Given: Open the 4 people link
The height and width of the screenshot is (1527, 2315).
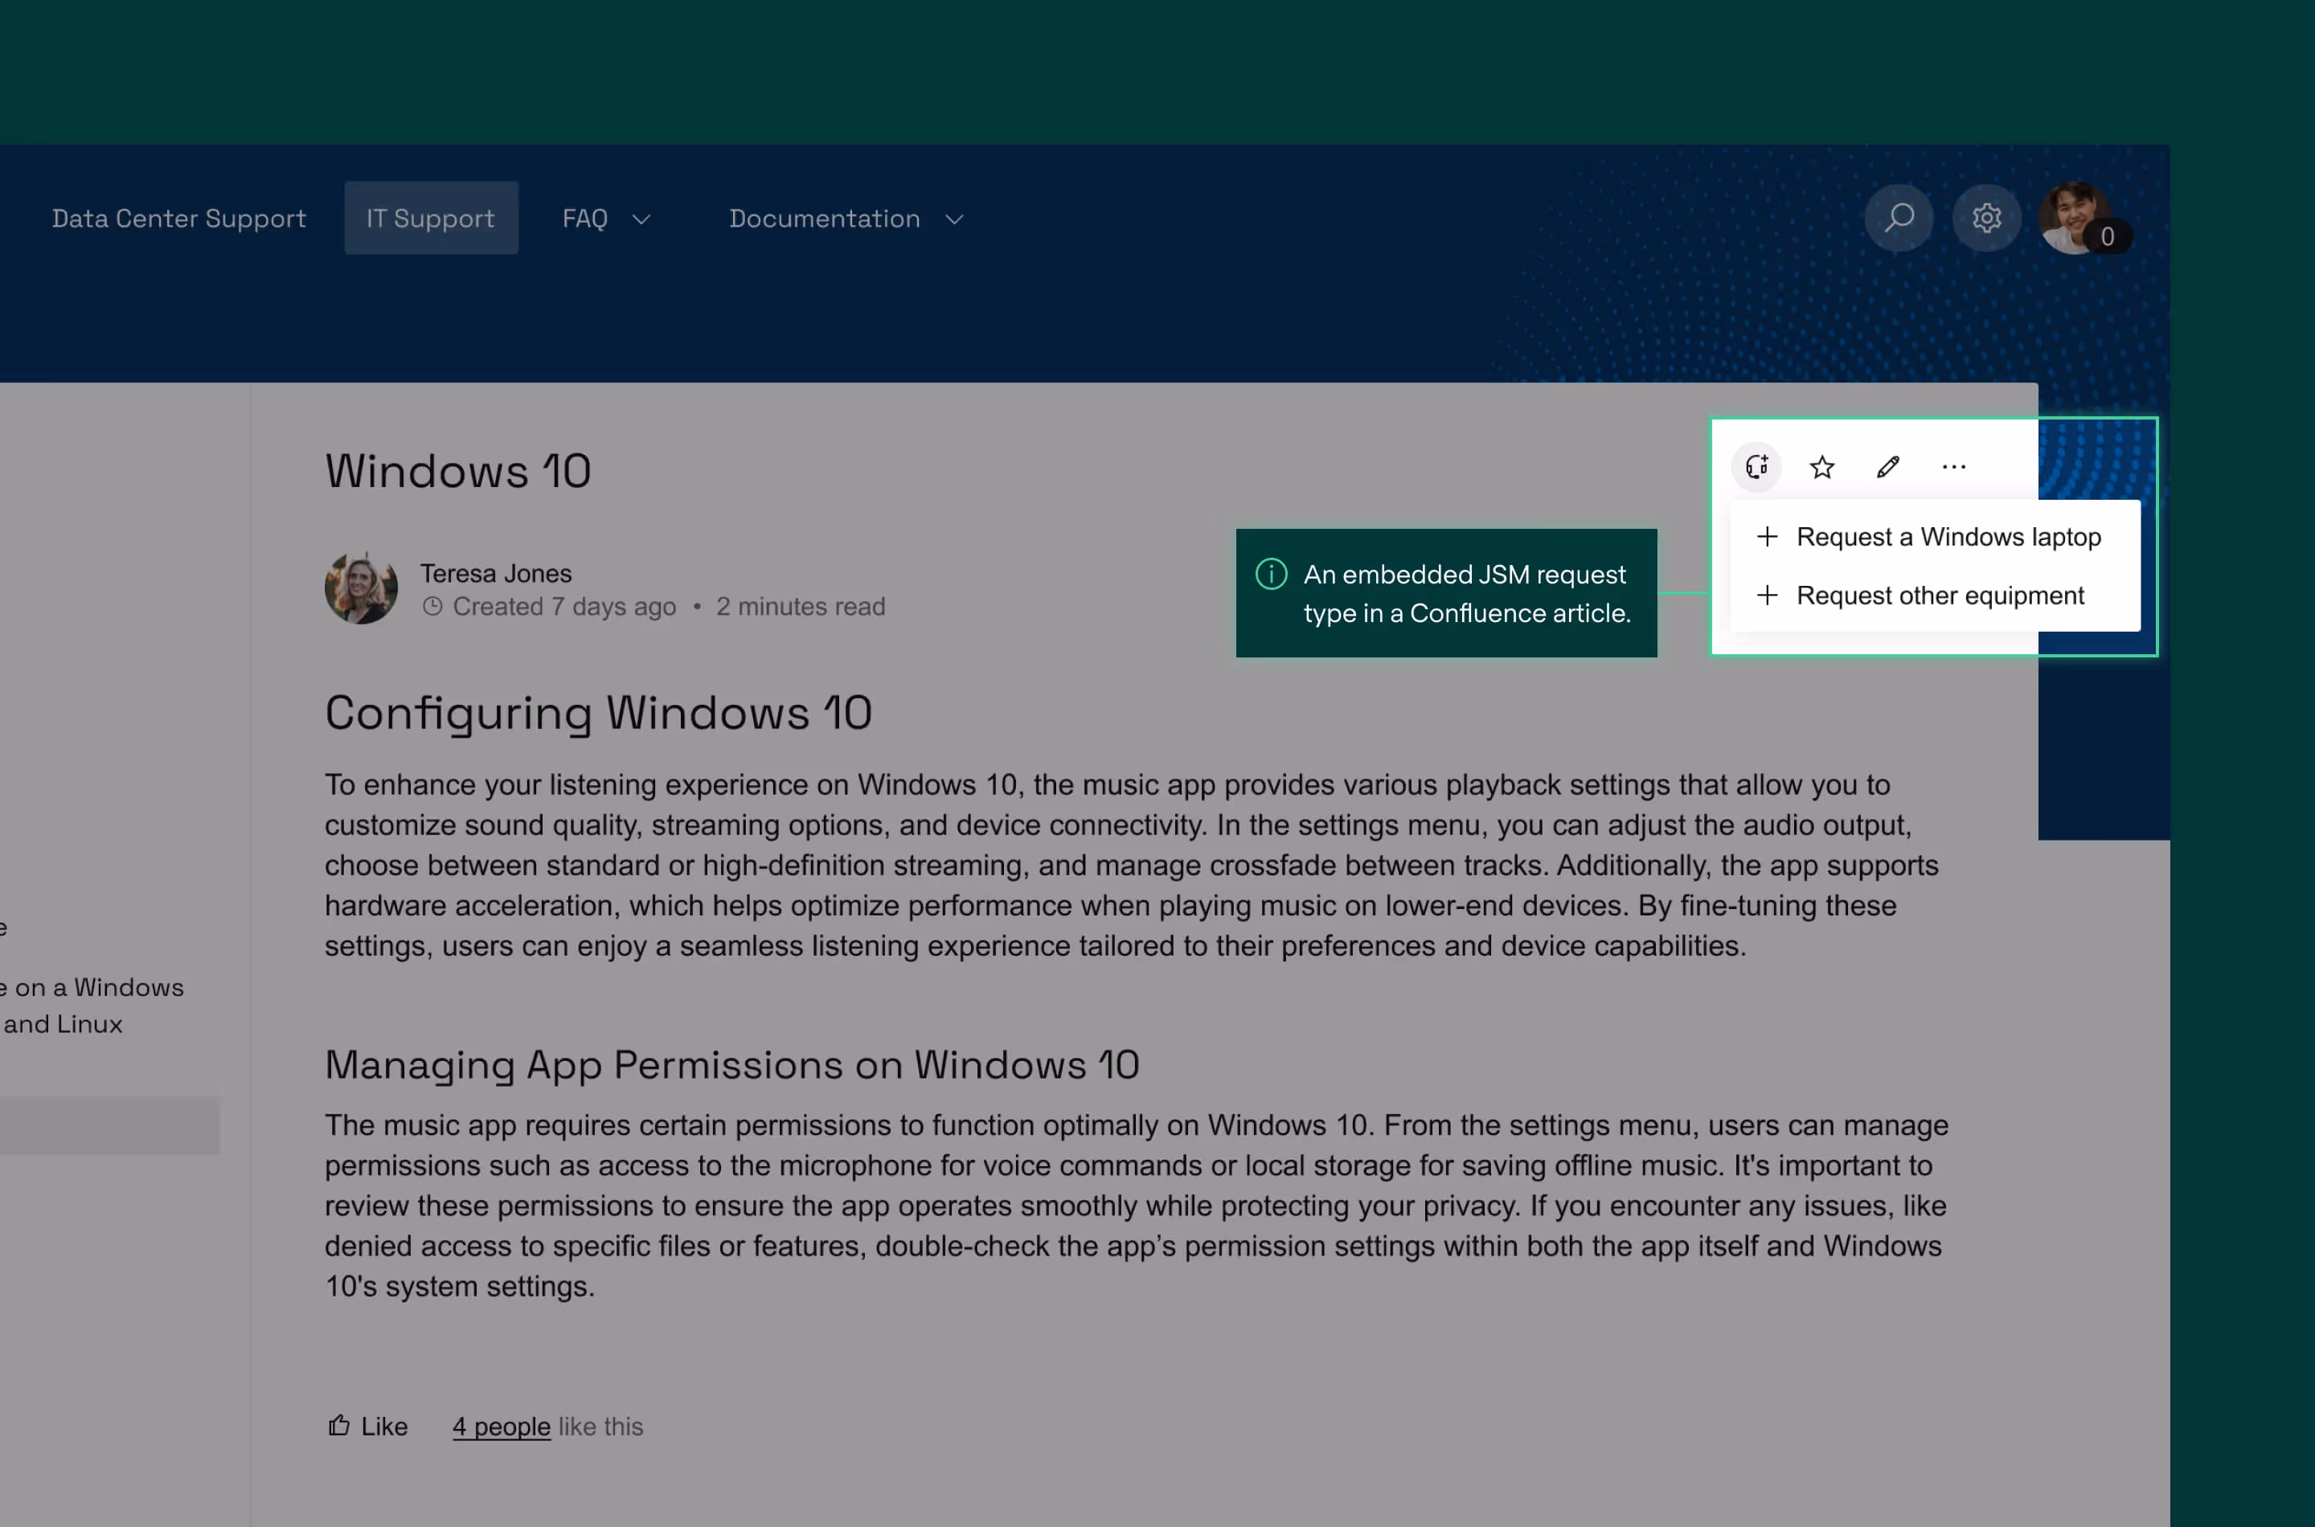Looking at the screenshot, I should (x=501, y=1426).
